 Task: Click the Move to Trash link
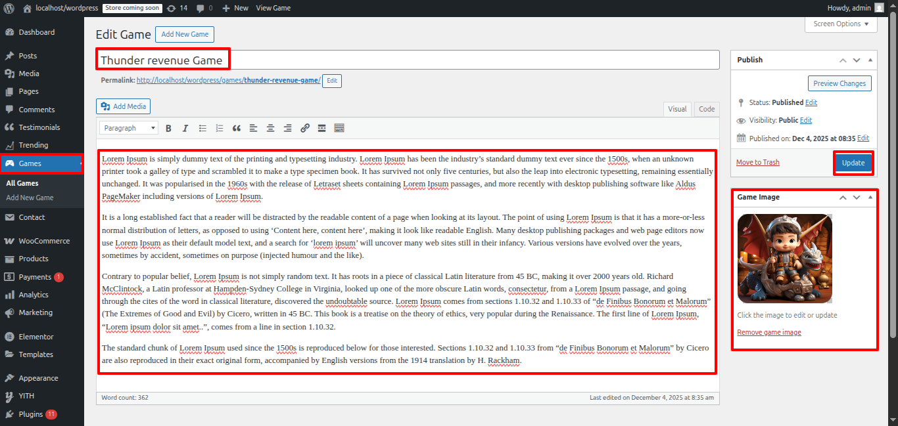click(x=757, y=162)
